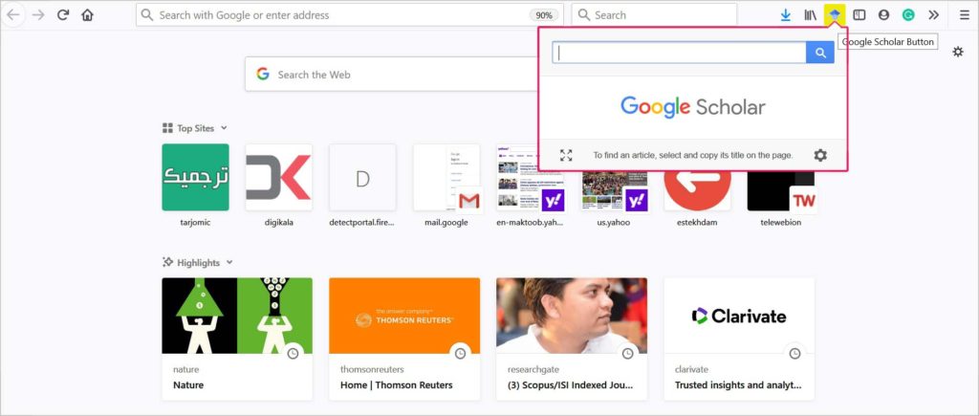
Task: Focus the Google Scholar popup search field
Action: 680,54
